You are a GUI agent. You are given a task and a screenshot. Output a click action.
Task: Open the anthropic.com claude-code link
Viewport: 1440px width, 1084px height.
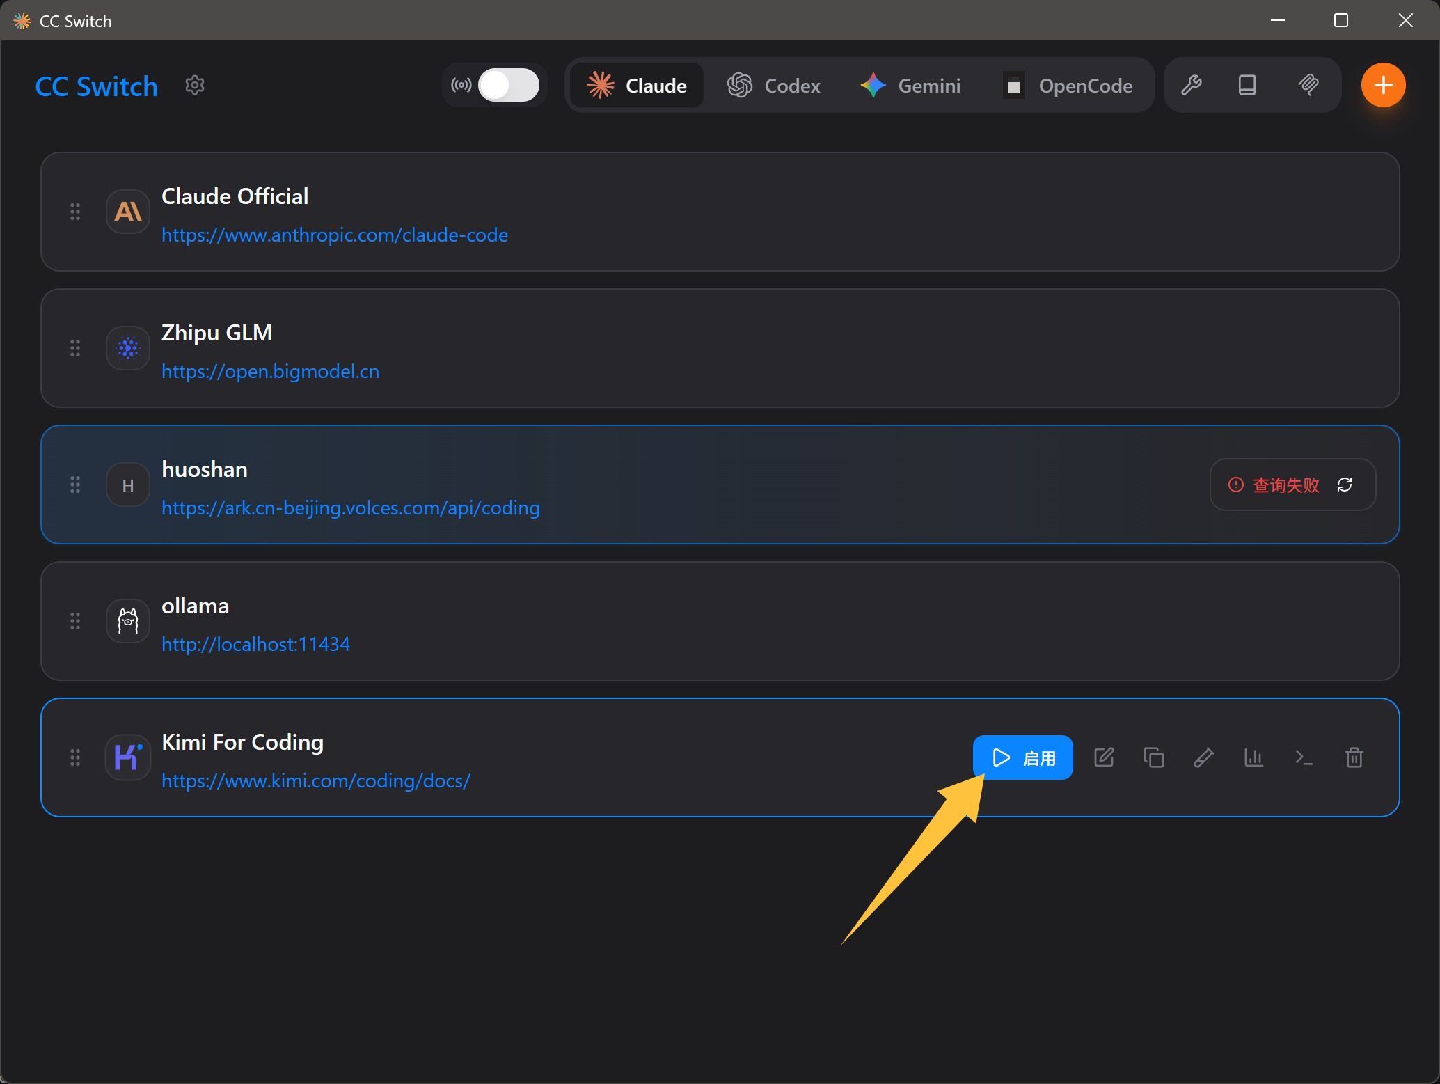[335, 235]
